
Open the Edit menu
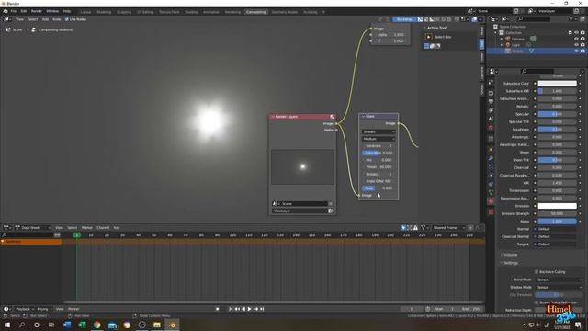coord(24,11)
